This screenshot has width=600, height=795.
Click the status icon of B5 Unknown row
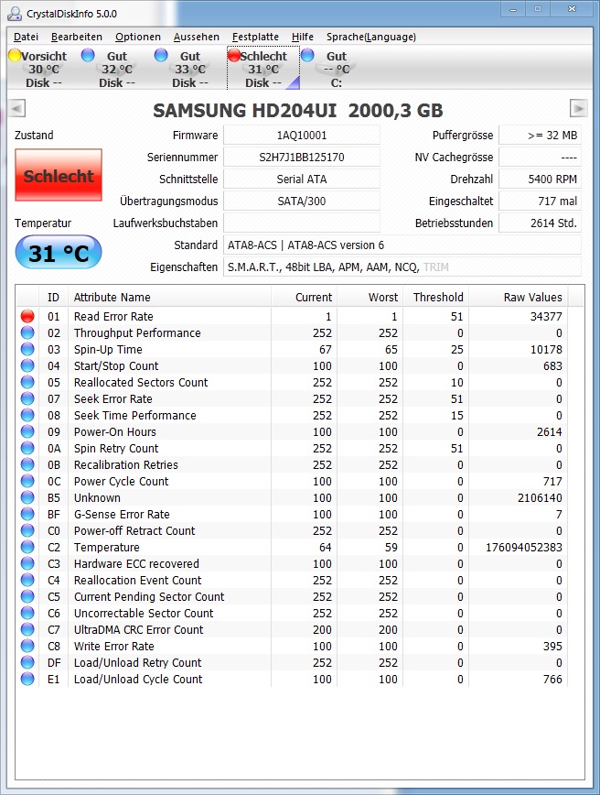pos(27,497)
